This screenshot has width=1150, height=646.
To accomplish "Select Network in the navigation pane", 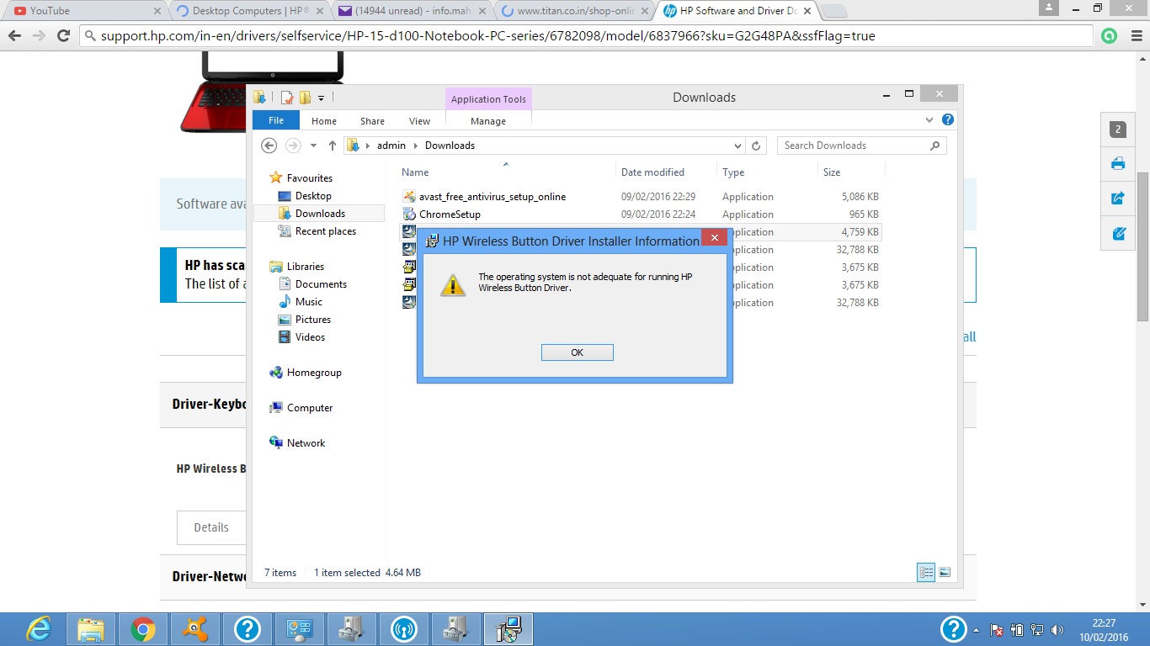I will tap(306, 443).
